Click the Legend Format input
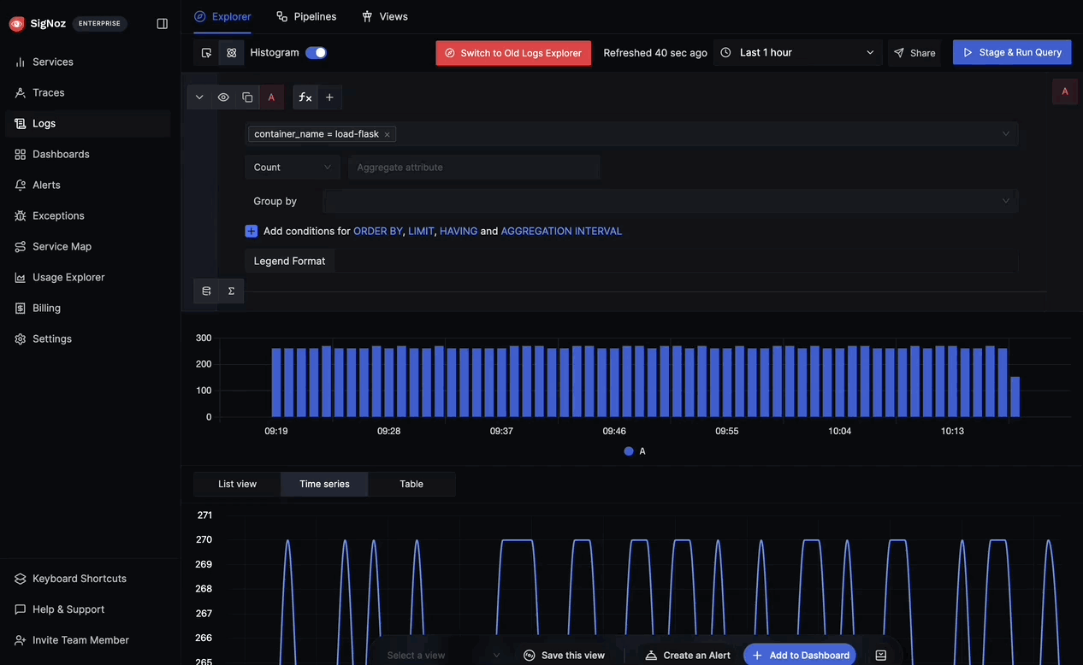 [676, 261]
